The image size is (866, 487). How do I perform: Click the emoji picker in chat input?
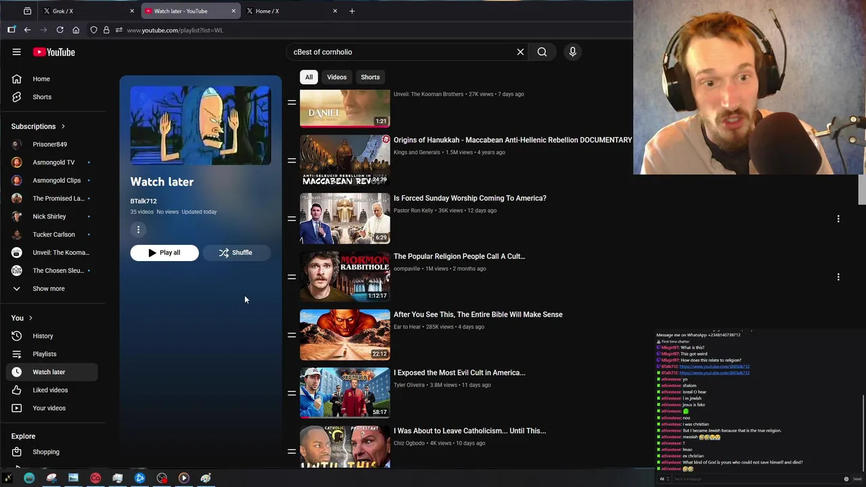point(846,479)
